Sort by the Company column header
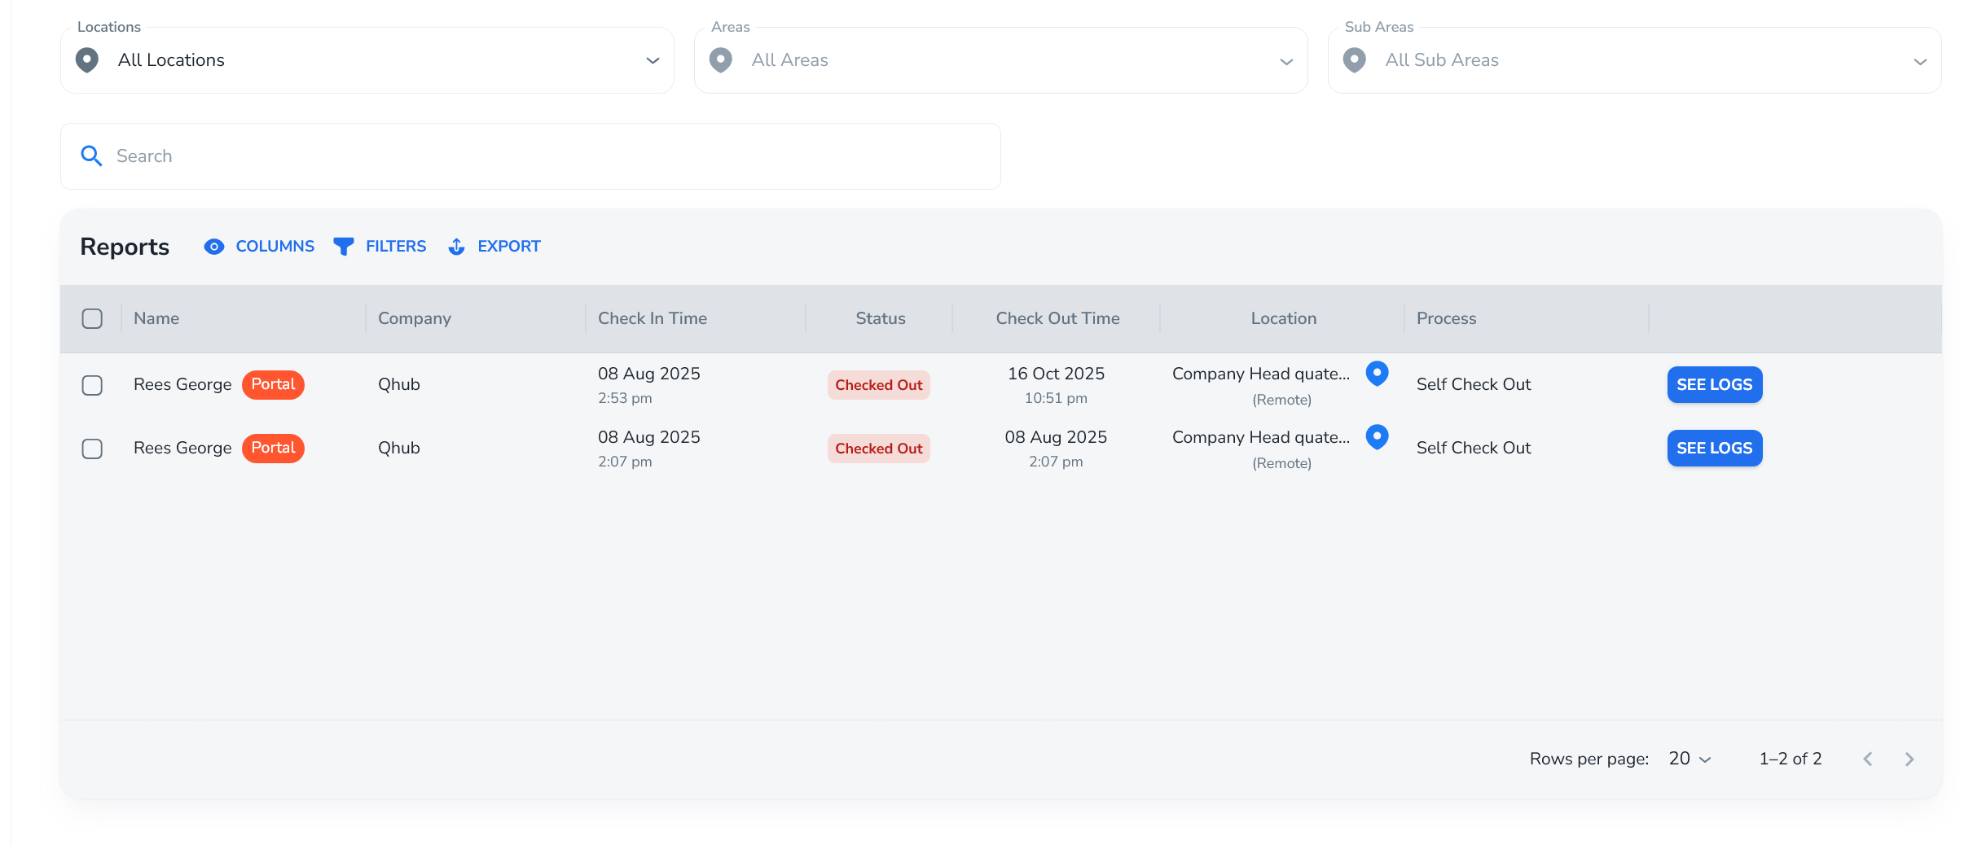 pyautogui.click(x=415, y=318)
